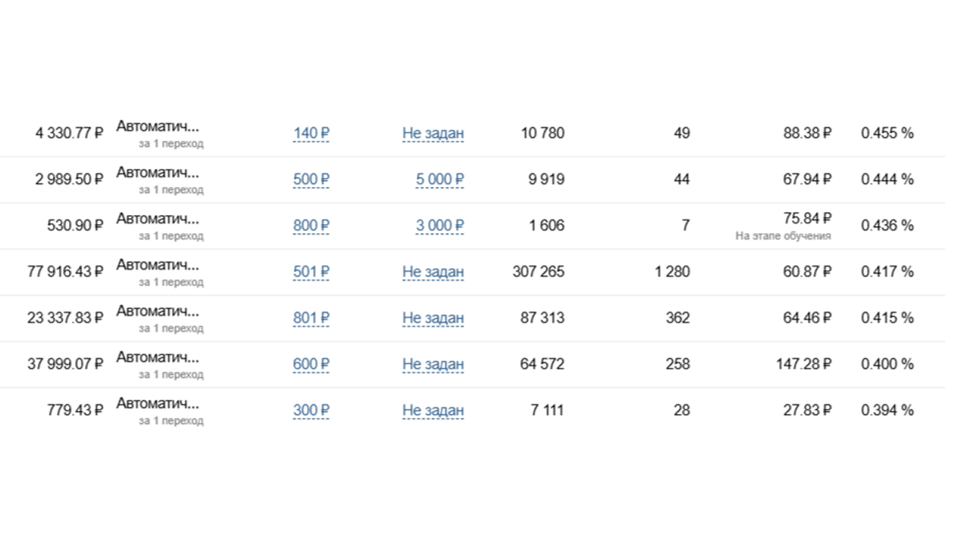This screenshot has height=545, width=970.
Task: Open the 801 ₽ bid link
Action: click(311, 318)
